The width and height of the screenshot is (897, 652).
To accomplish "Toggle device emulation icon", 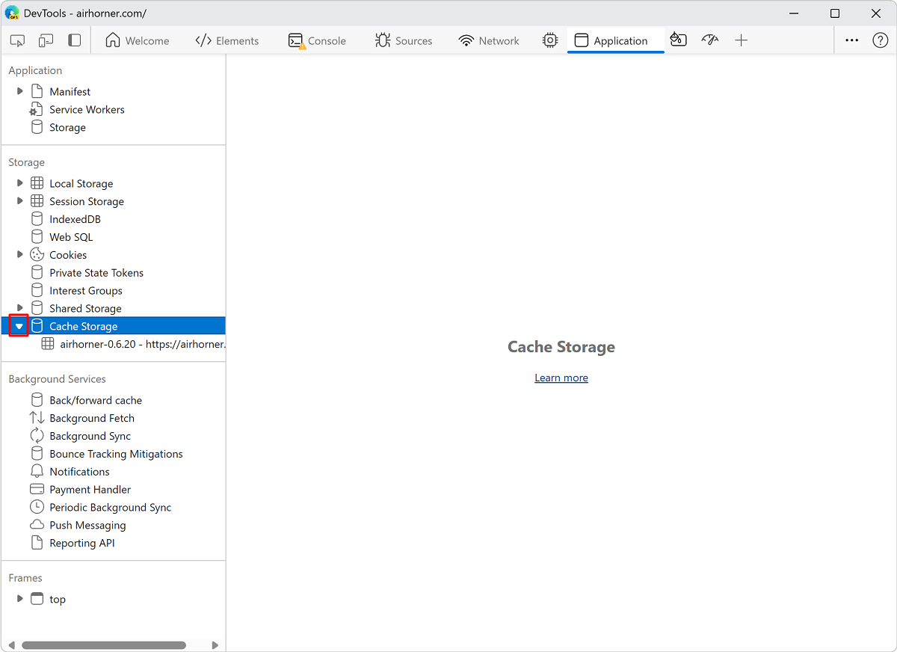I will [46, 40].
